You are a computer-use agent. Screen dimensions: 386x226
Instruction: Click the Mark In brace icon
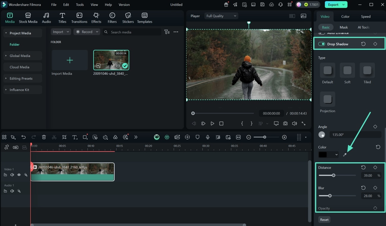click(242, 123)
